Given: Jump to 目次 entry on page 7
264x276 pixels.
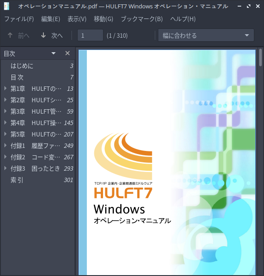Looking at the screenshot, I should click(38, 77).
